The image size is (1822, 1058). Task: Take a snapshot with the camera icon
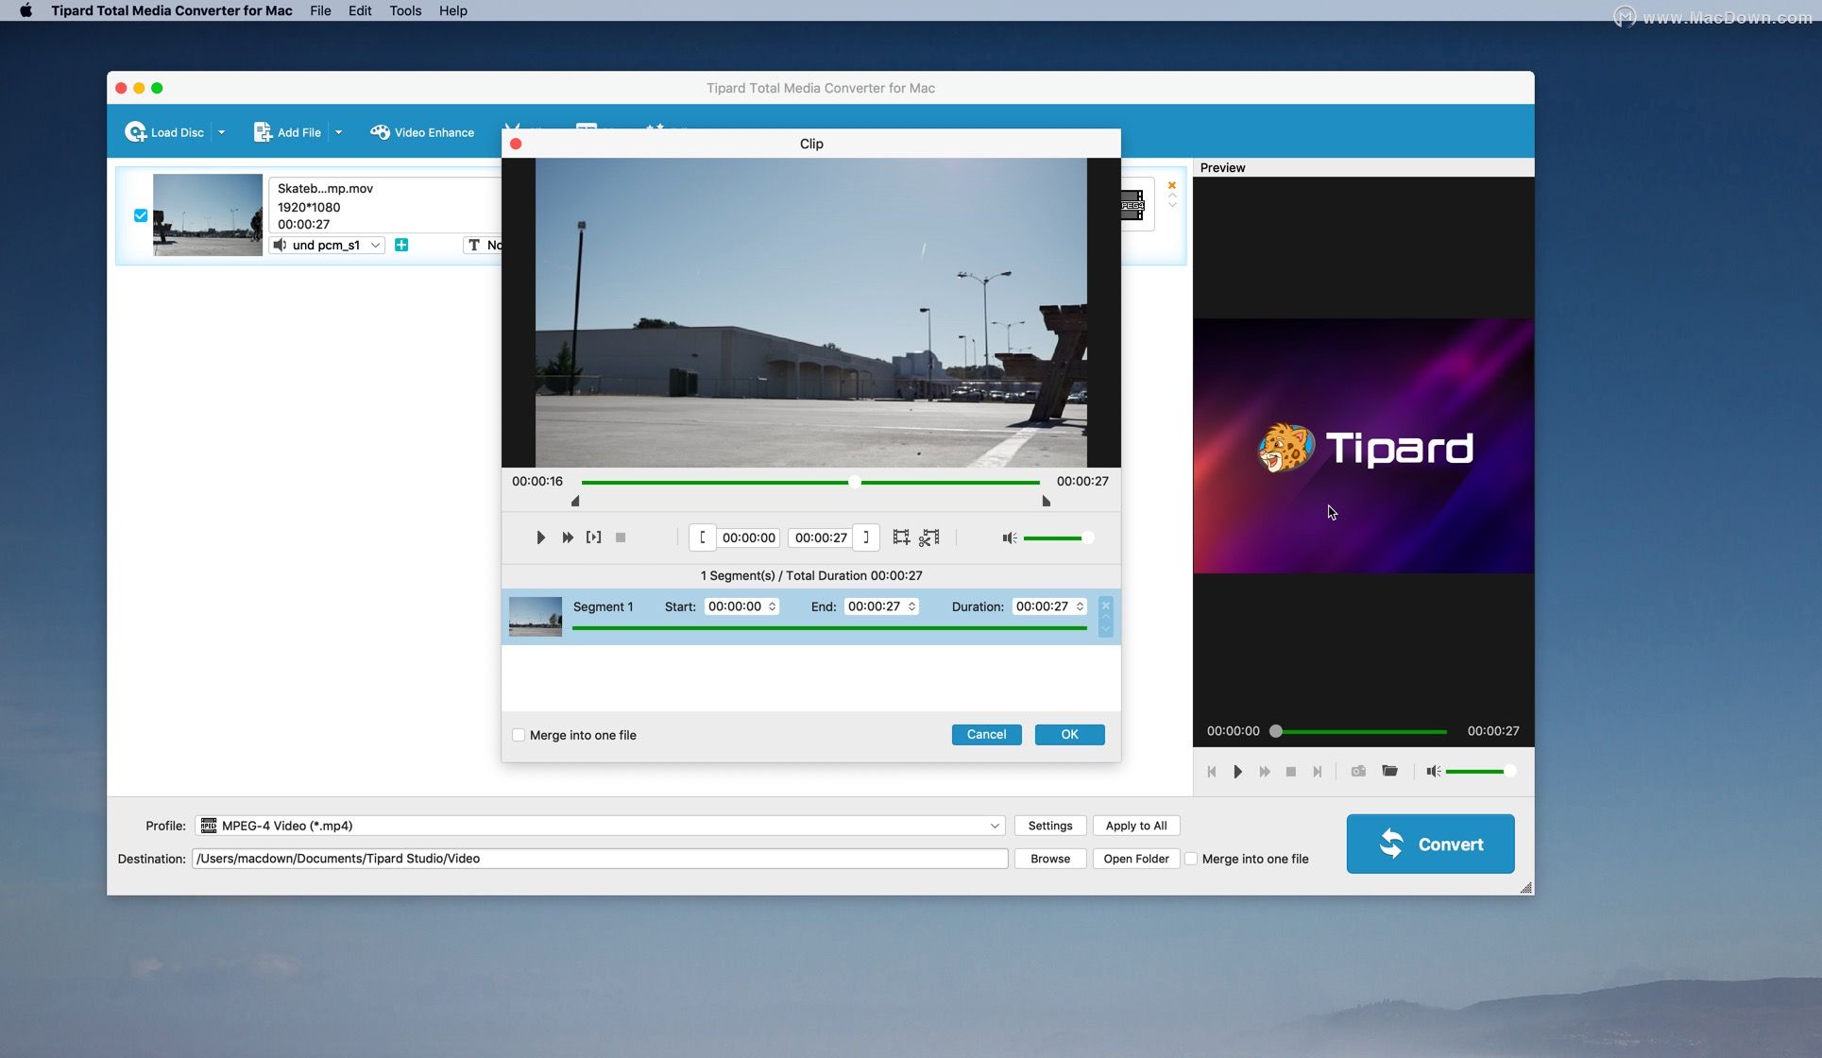(1358, 771)
